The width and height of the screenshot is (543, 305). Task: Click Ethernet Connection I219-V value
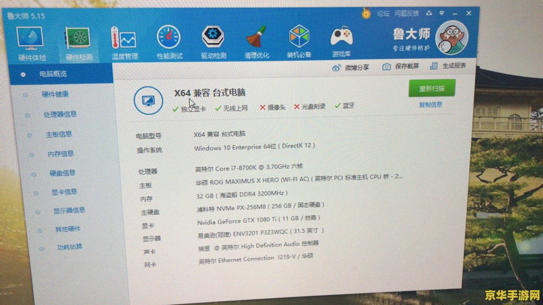click(x=256, y=259)
